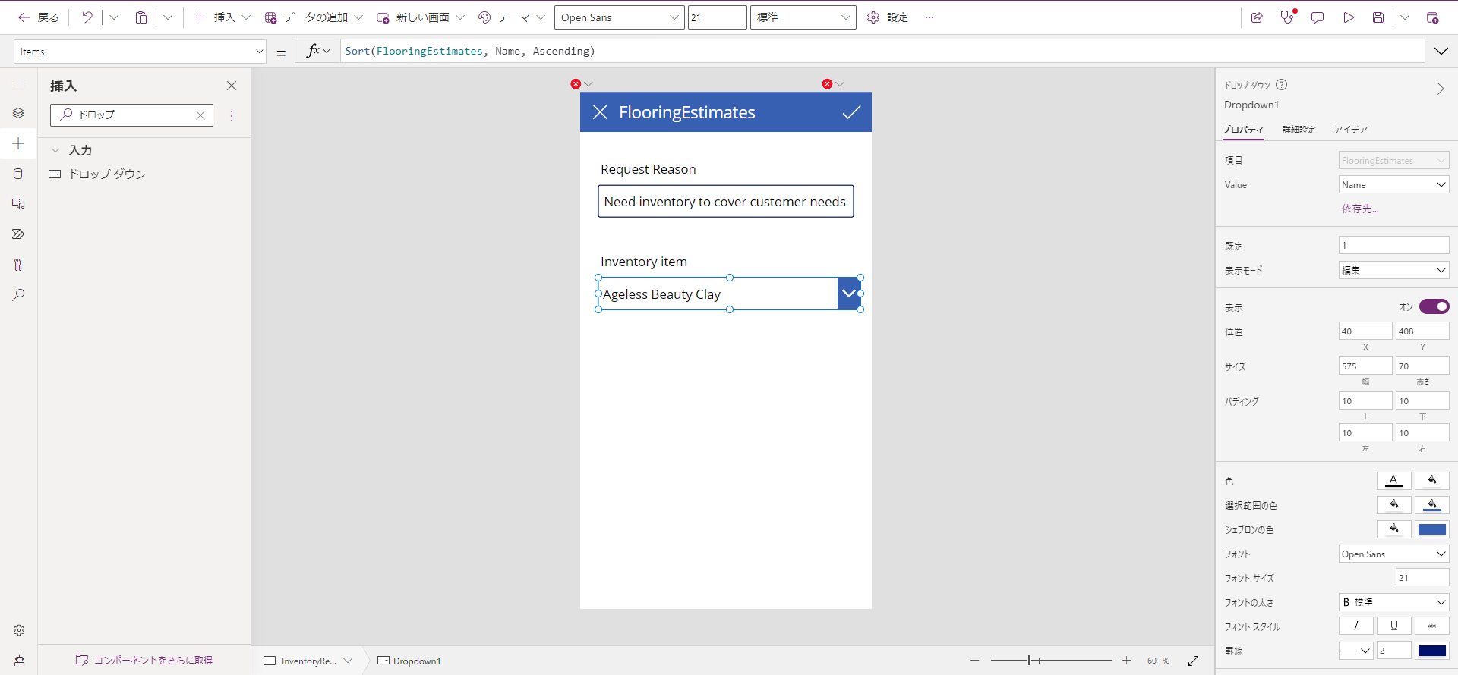The height and width of the screenshot is (675, 1458).
Task: Open the 標準 font weight dropdown in toolbar
Action: [803, 17]
